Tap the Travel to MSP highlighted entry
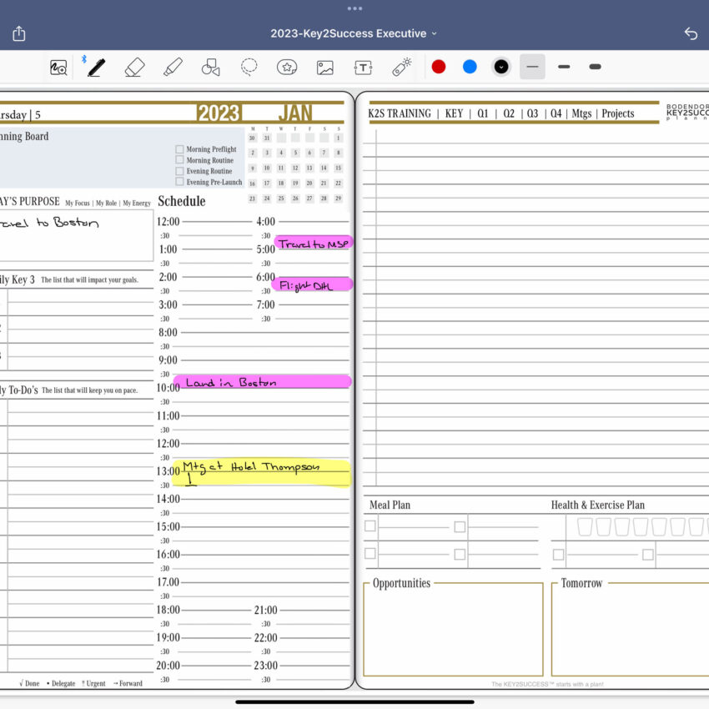 (314, 244)
